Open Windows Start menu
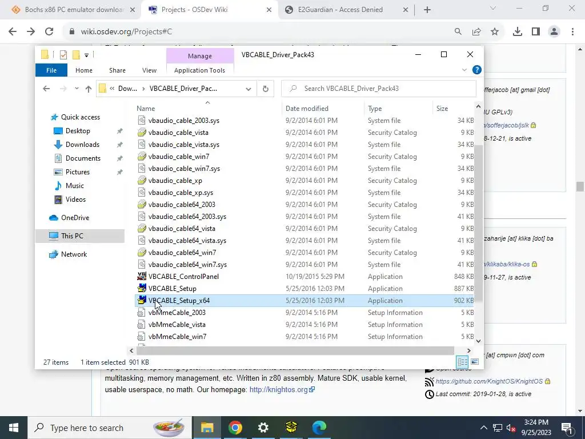Image resolution: width=585 pixels, height=439 pixels. point(14,428)
